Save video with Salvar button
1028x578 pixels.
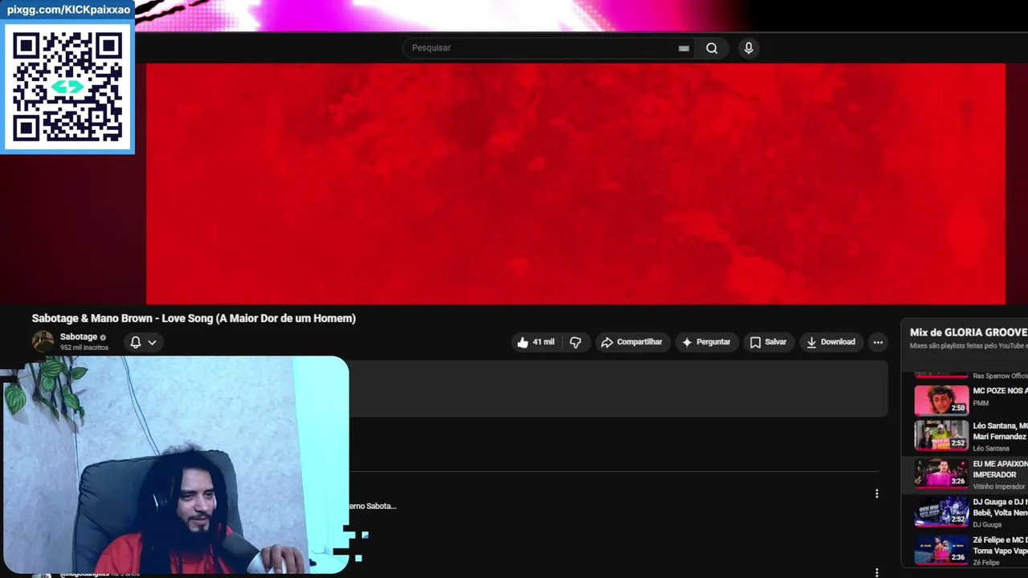coord(769,342)
